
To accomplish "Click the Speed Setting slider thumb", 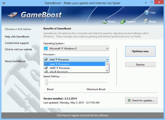I will tap(47, 82).
